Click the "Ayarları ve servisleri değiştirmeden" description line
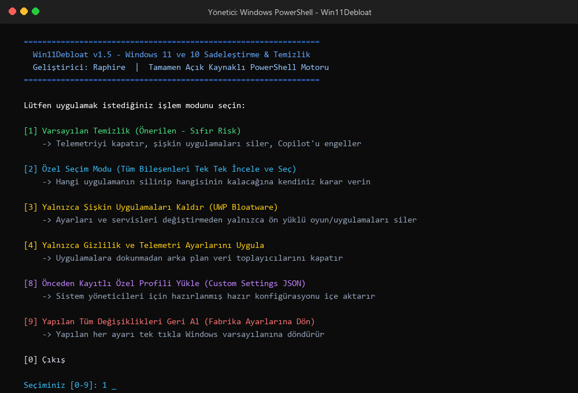This screenshot has height=393, width=578. tap(229, 220)
